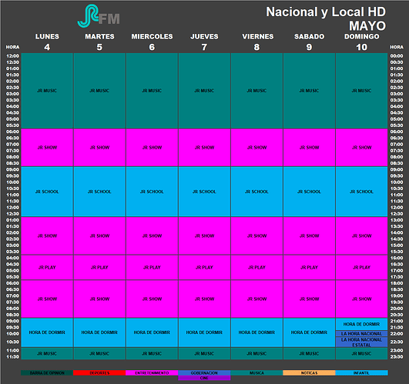Click the JR FM logo
409x384 pixels.
point(99,16)
